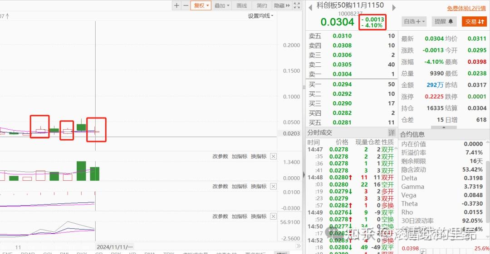
Task: Click the latest price 0.0304 in large green
Action: pos(337,22)
